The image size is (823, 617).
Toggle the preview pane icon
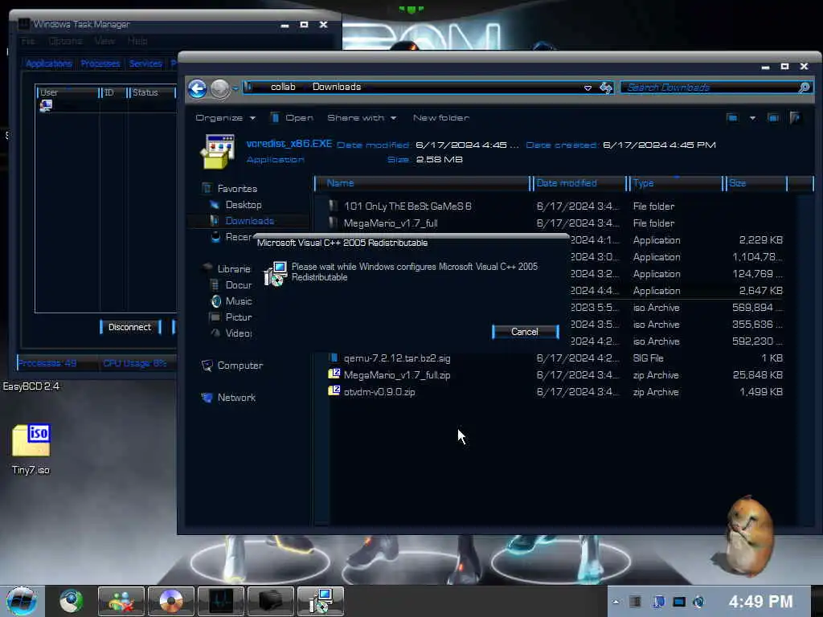click(x=774, y=118)
